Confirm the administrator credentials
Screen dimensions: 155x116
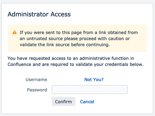pos(64,101)
